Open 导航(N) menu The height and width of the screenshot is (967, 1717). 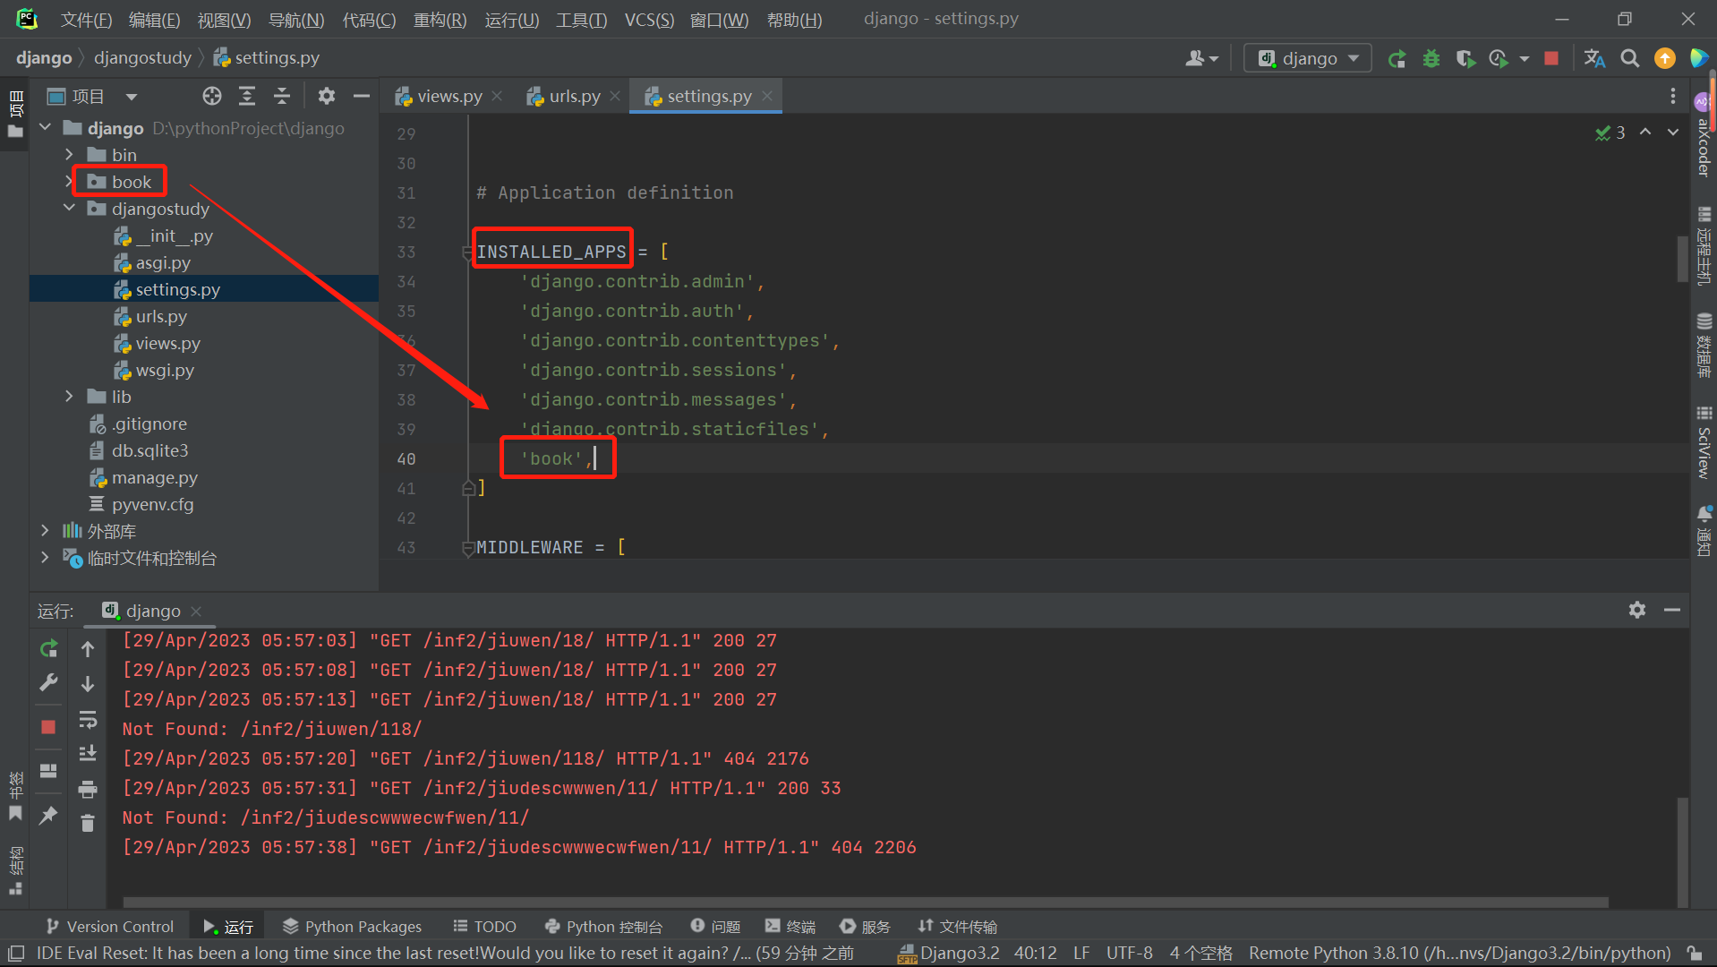pyautogui.click(x=296, y=20)
